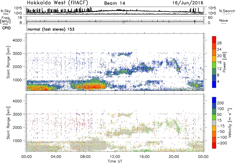Click 'normal (fast stereo) 153' text

click(51, 29)
